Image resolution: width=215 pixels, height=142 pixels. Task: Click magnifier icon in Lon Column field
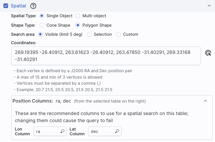point(62,131)
